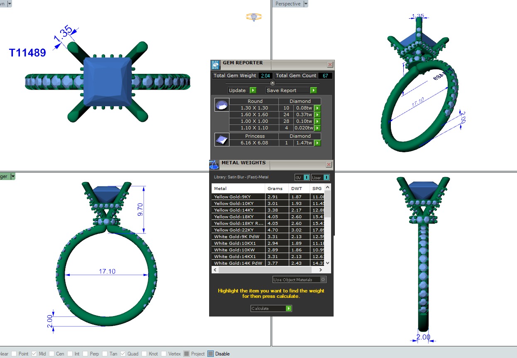Open the Perspective viewport dropdown arrow
Screen dimensions: 517x358
[306, 4]
